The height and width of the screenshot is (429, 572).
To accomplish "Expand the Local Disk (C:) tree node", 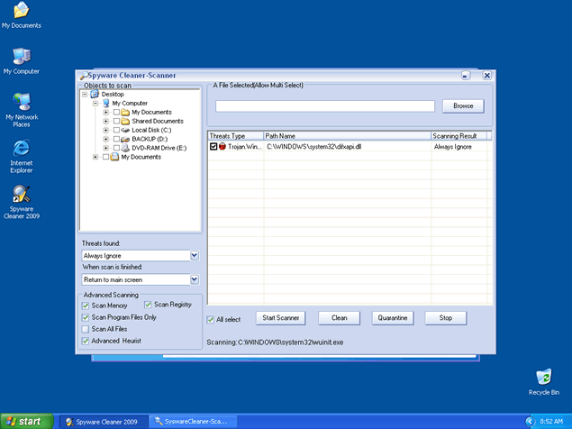I will [x=105, y=130].
